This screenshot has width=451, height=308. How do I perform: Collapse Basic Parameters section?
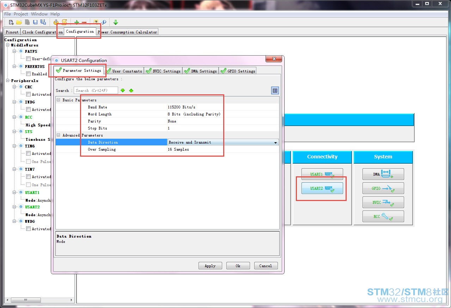pos(59,100)
